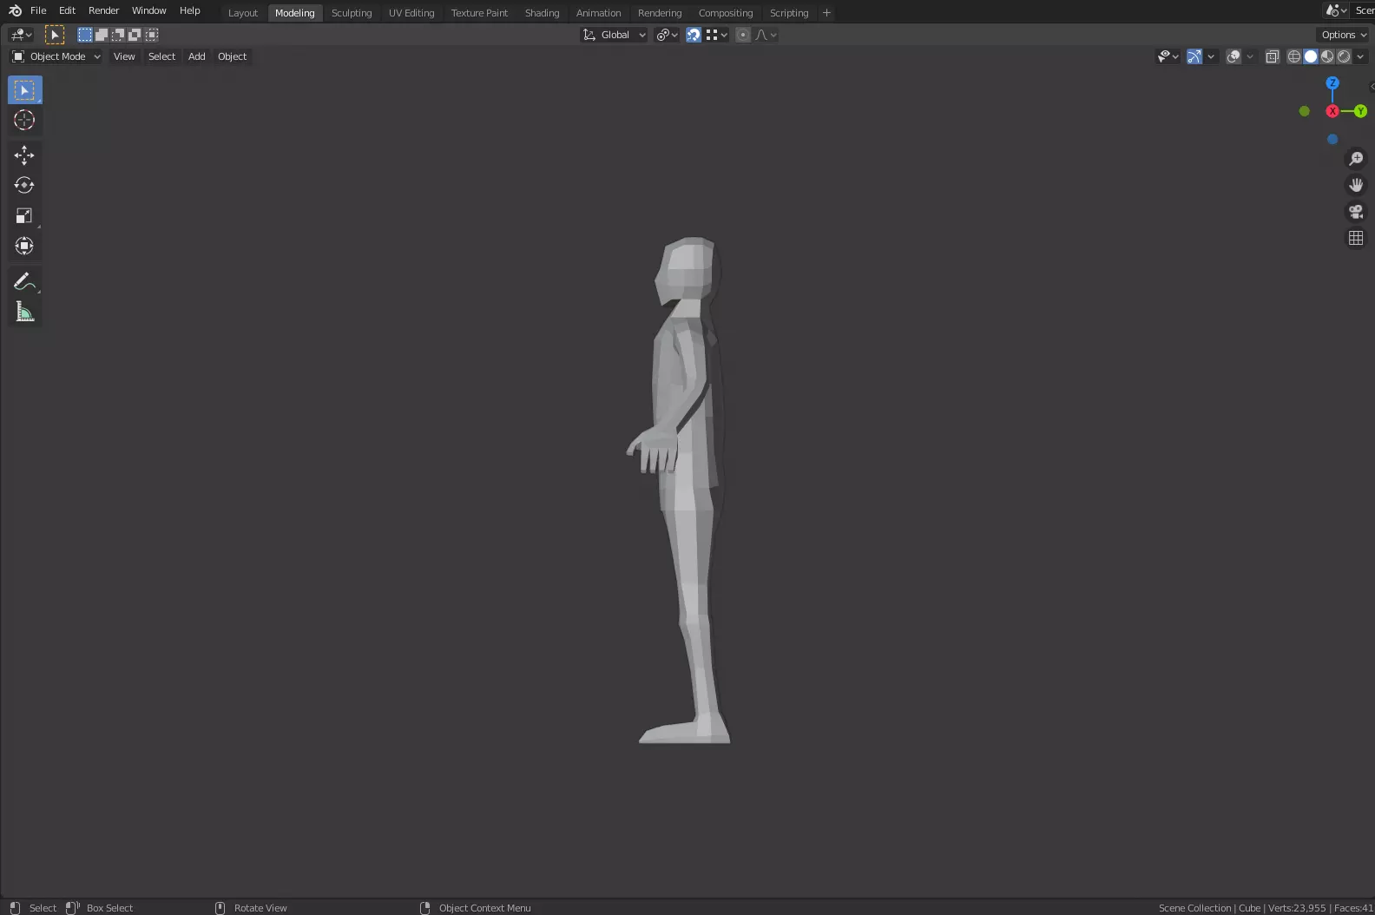Switch to Wireframe viewport shading
This screenshot has width=1375, height=915.
(x=1294, y=56)
